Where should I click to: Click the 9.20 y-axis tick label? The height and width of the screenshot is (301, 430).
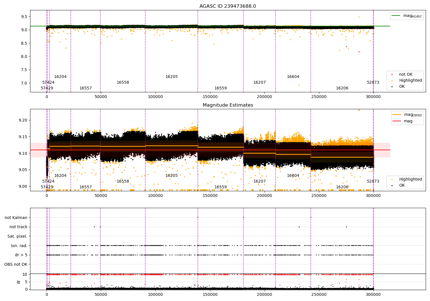click(x=23, y=120)
